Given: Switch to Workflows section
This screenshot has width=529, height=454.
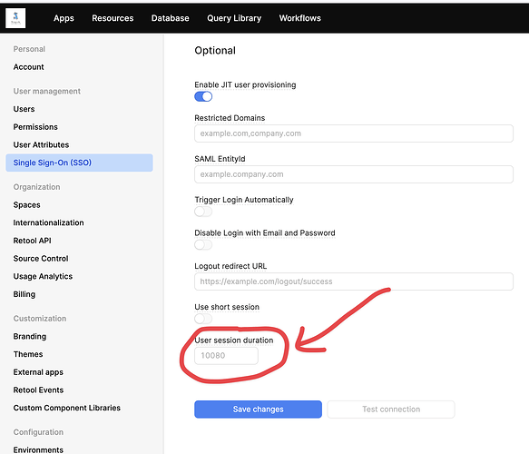Looking at the screenshot, I should [300, 18].
